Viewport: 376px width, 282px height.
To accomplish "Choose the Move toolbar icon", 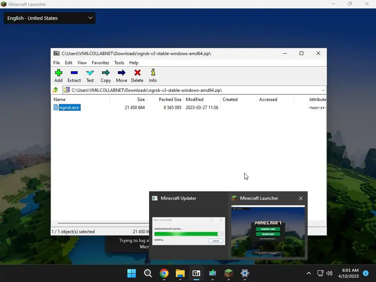I will coord(122,76).
